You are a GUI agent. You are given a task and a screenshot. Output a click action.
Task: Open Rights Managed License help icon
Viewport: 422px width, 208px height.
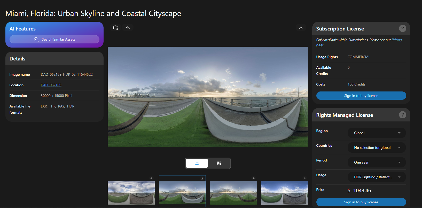tap(402, 115)
